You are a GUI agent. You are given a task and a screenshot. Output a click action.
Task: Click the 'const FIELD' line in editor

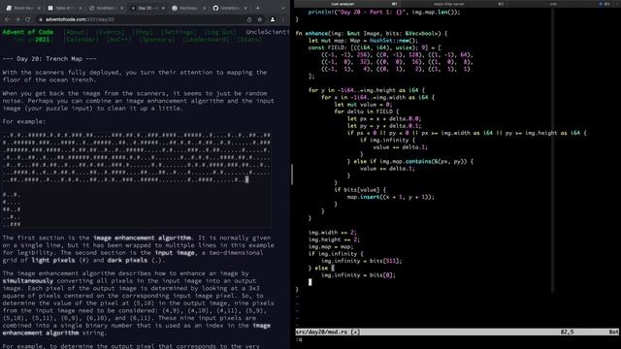click(375, 48)
